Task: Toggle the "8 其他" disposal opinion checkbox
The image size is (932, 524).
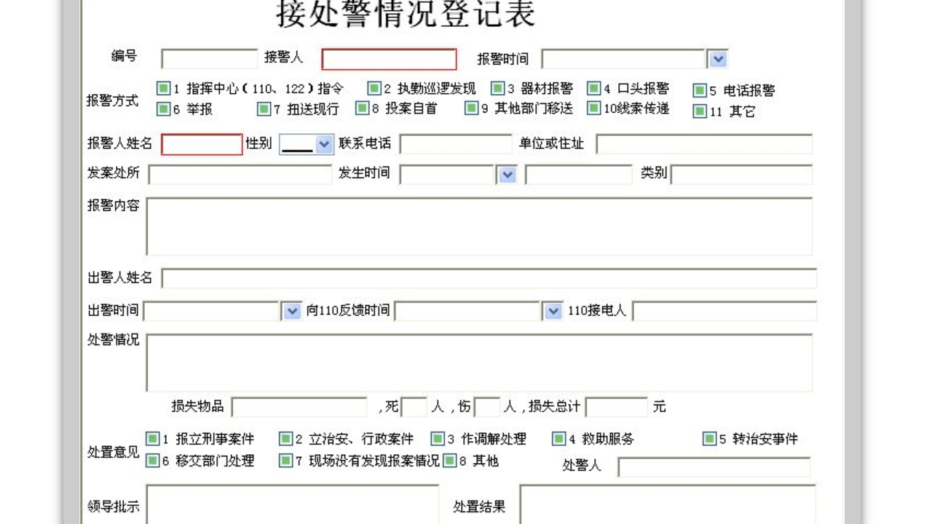Action: click(449, 460)
